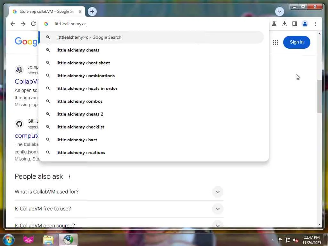Viewport: 328px width, 246px height.
Task: Click the CollabVM site favicon in first result
Action: coord(19,70)
